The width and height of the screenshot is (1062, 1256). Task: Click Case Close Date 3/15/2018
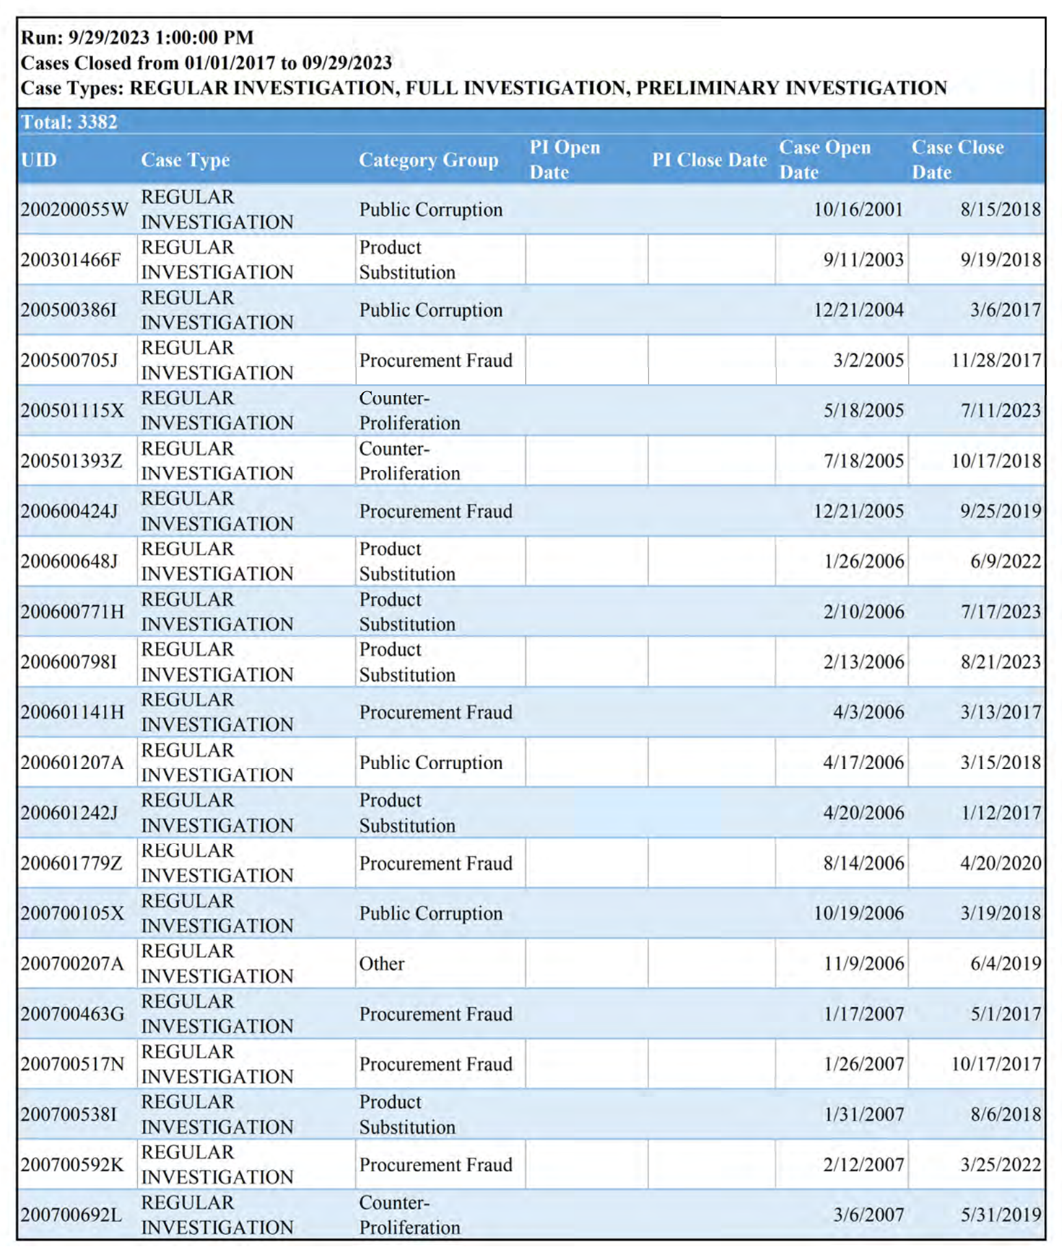coord(1001,763)
